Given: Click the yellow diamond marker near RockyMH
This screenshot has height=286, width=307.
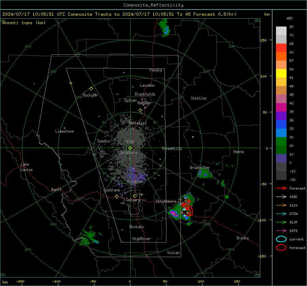Looking at the screenshot, I should (91, 89).
